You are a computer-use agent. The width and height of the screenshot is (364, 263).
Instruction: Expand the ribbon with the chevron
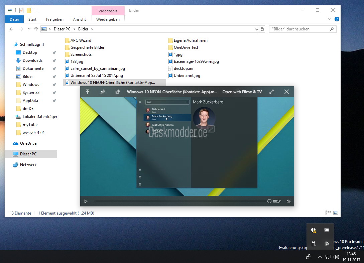point(330,19)
